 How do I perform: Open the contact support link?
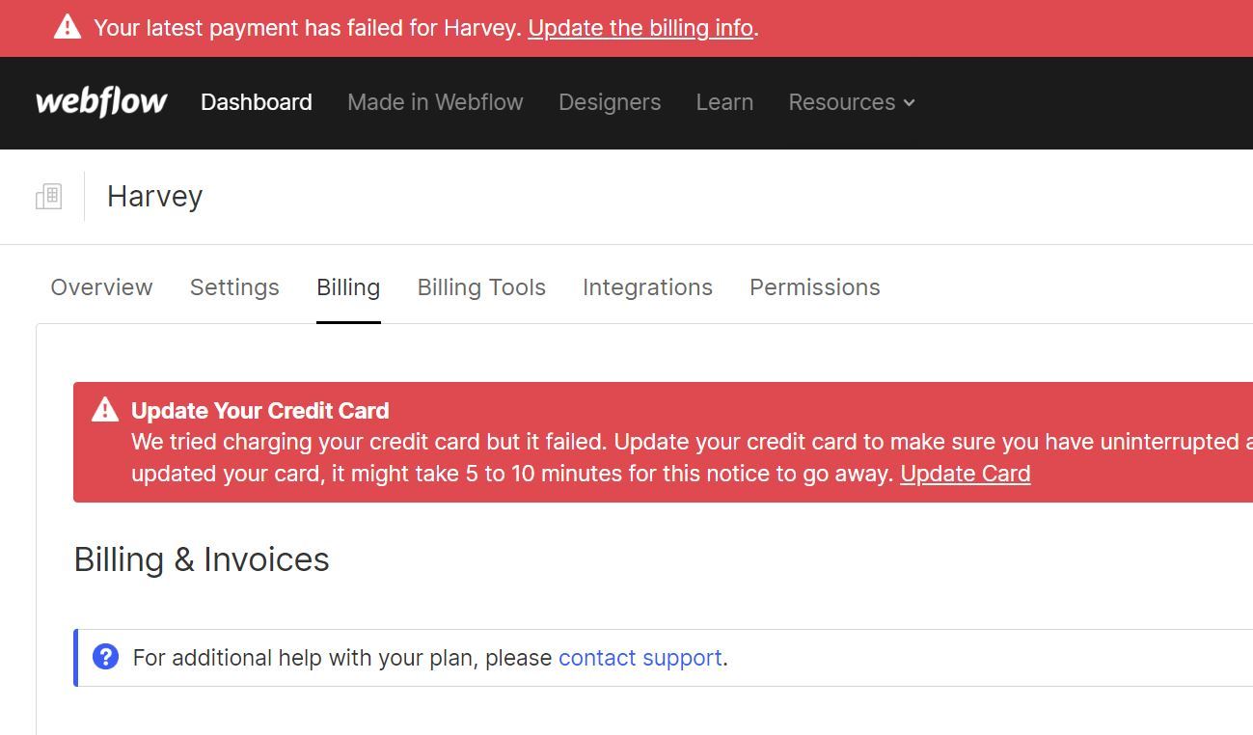coord(640,658)
